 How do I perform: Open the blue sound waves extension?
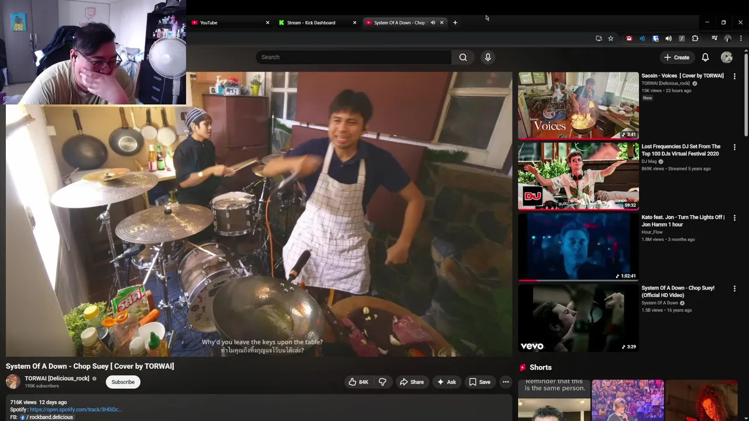click(642, 39)
